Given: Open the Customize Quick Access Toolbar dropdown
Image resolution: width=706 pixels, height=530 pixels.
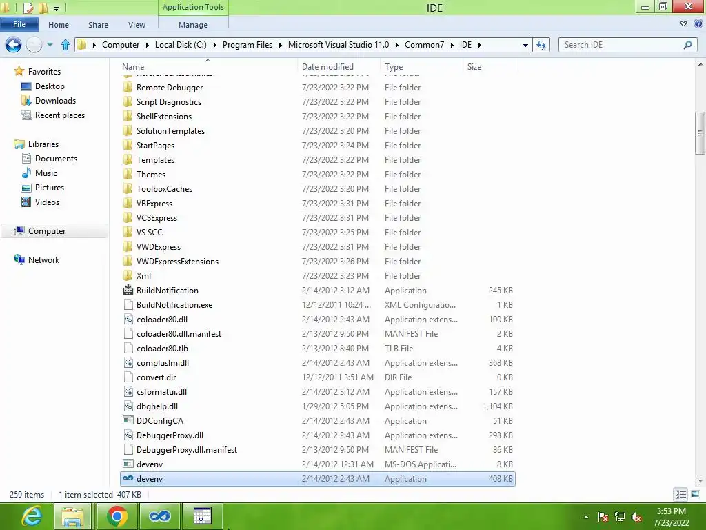Looking at the screenshot, I should tap(56, 8).
